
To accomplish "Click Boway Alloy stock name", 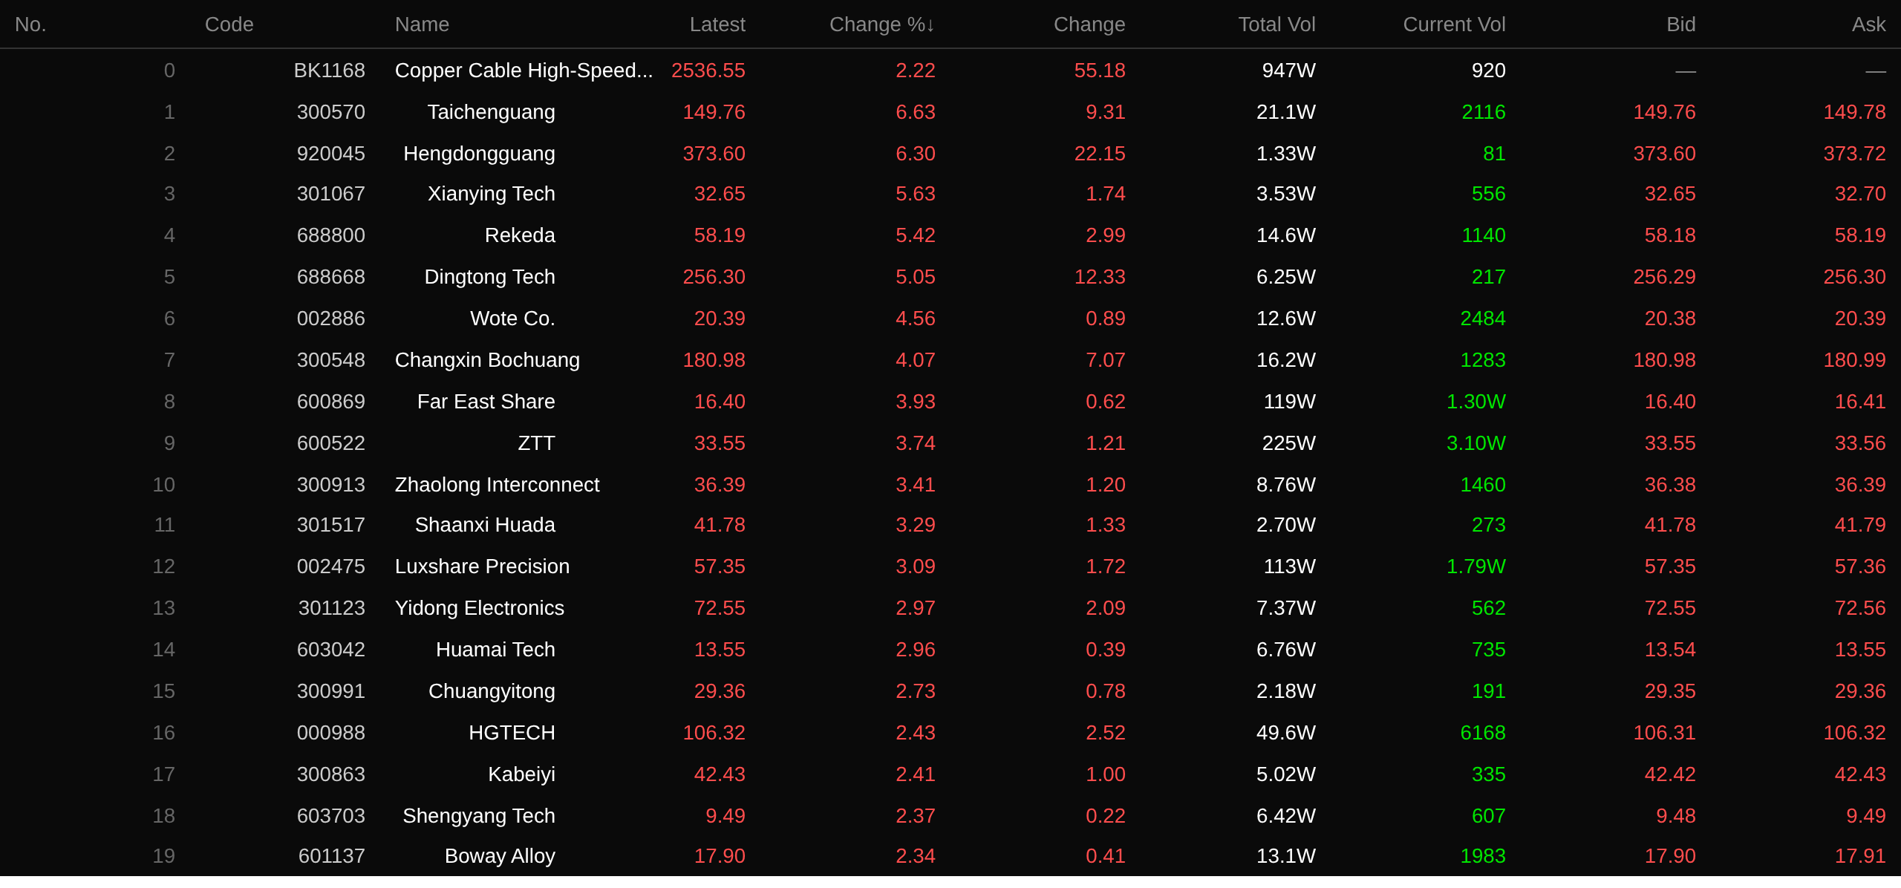I will pos(500,856).
